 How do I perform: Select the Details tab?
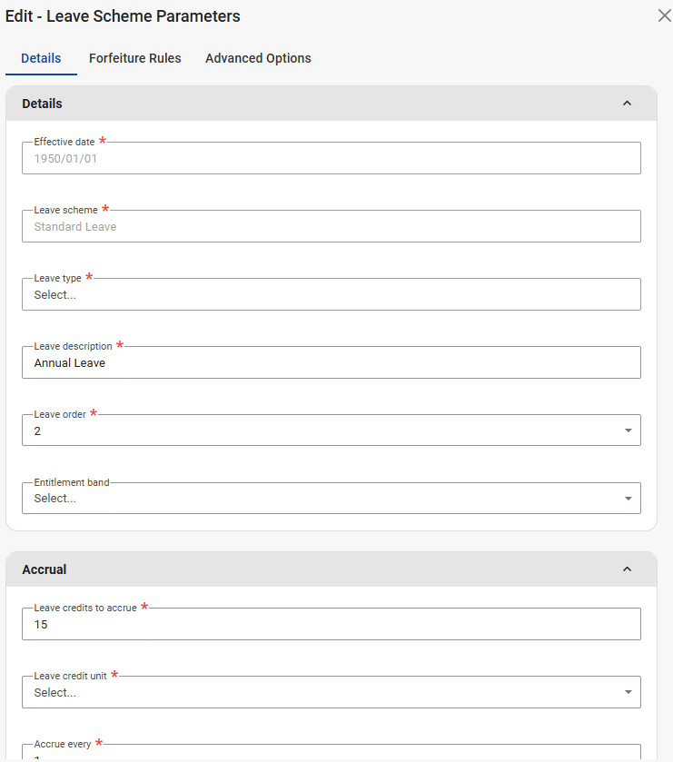[x=41, y=58]
